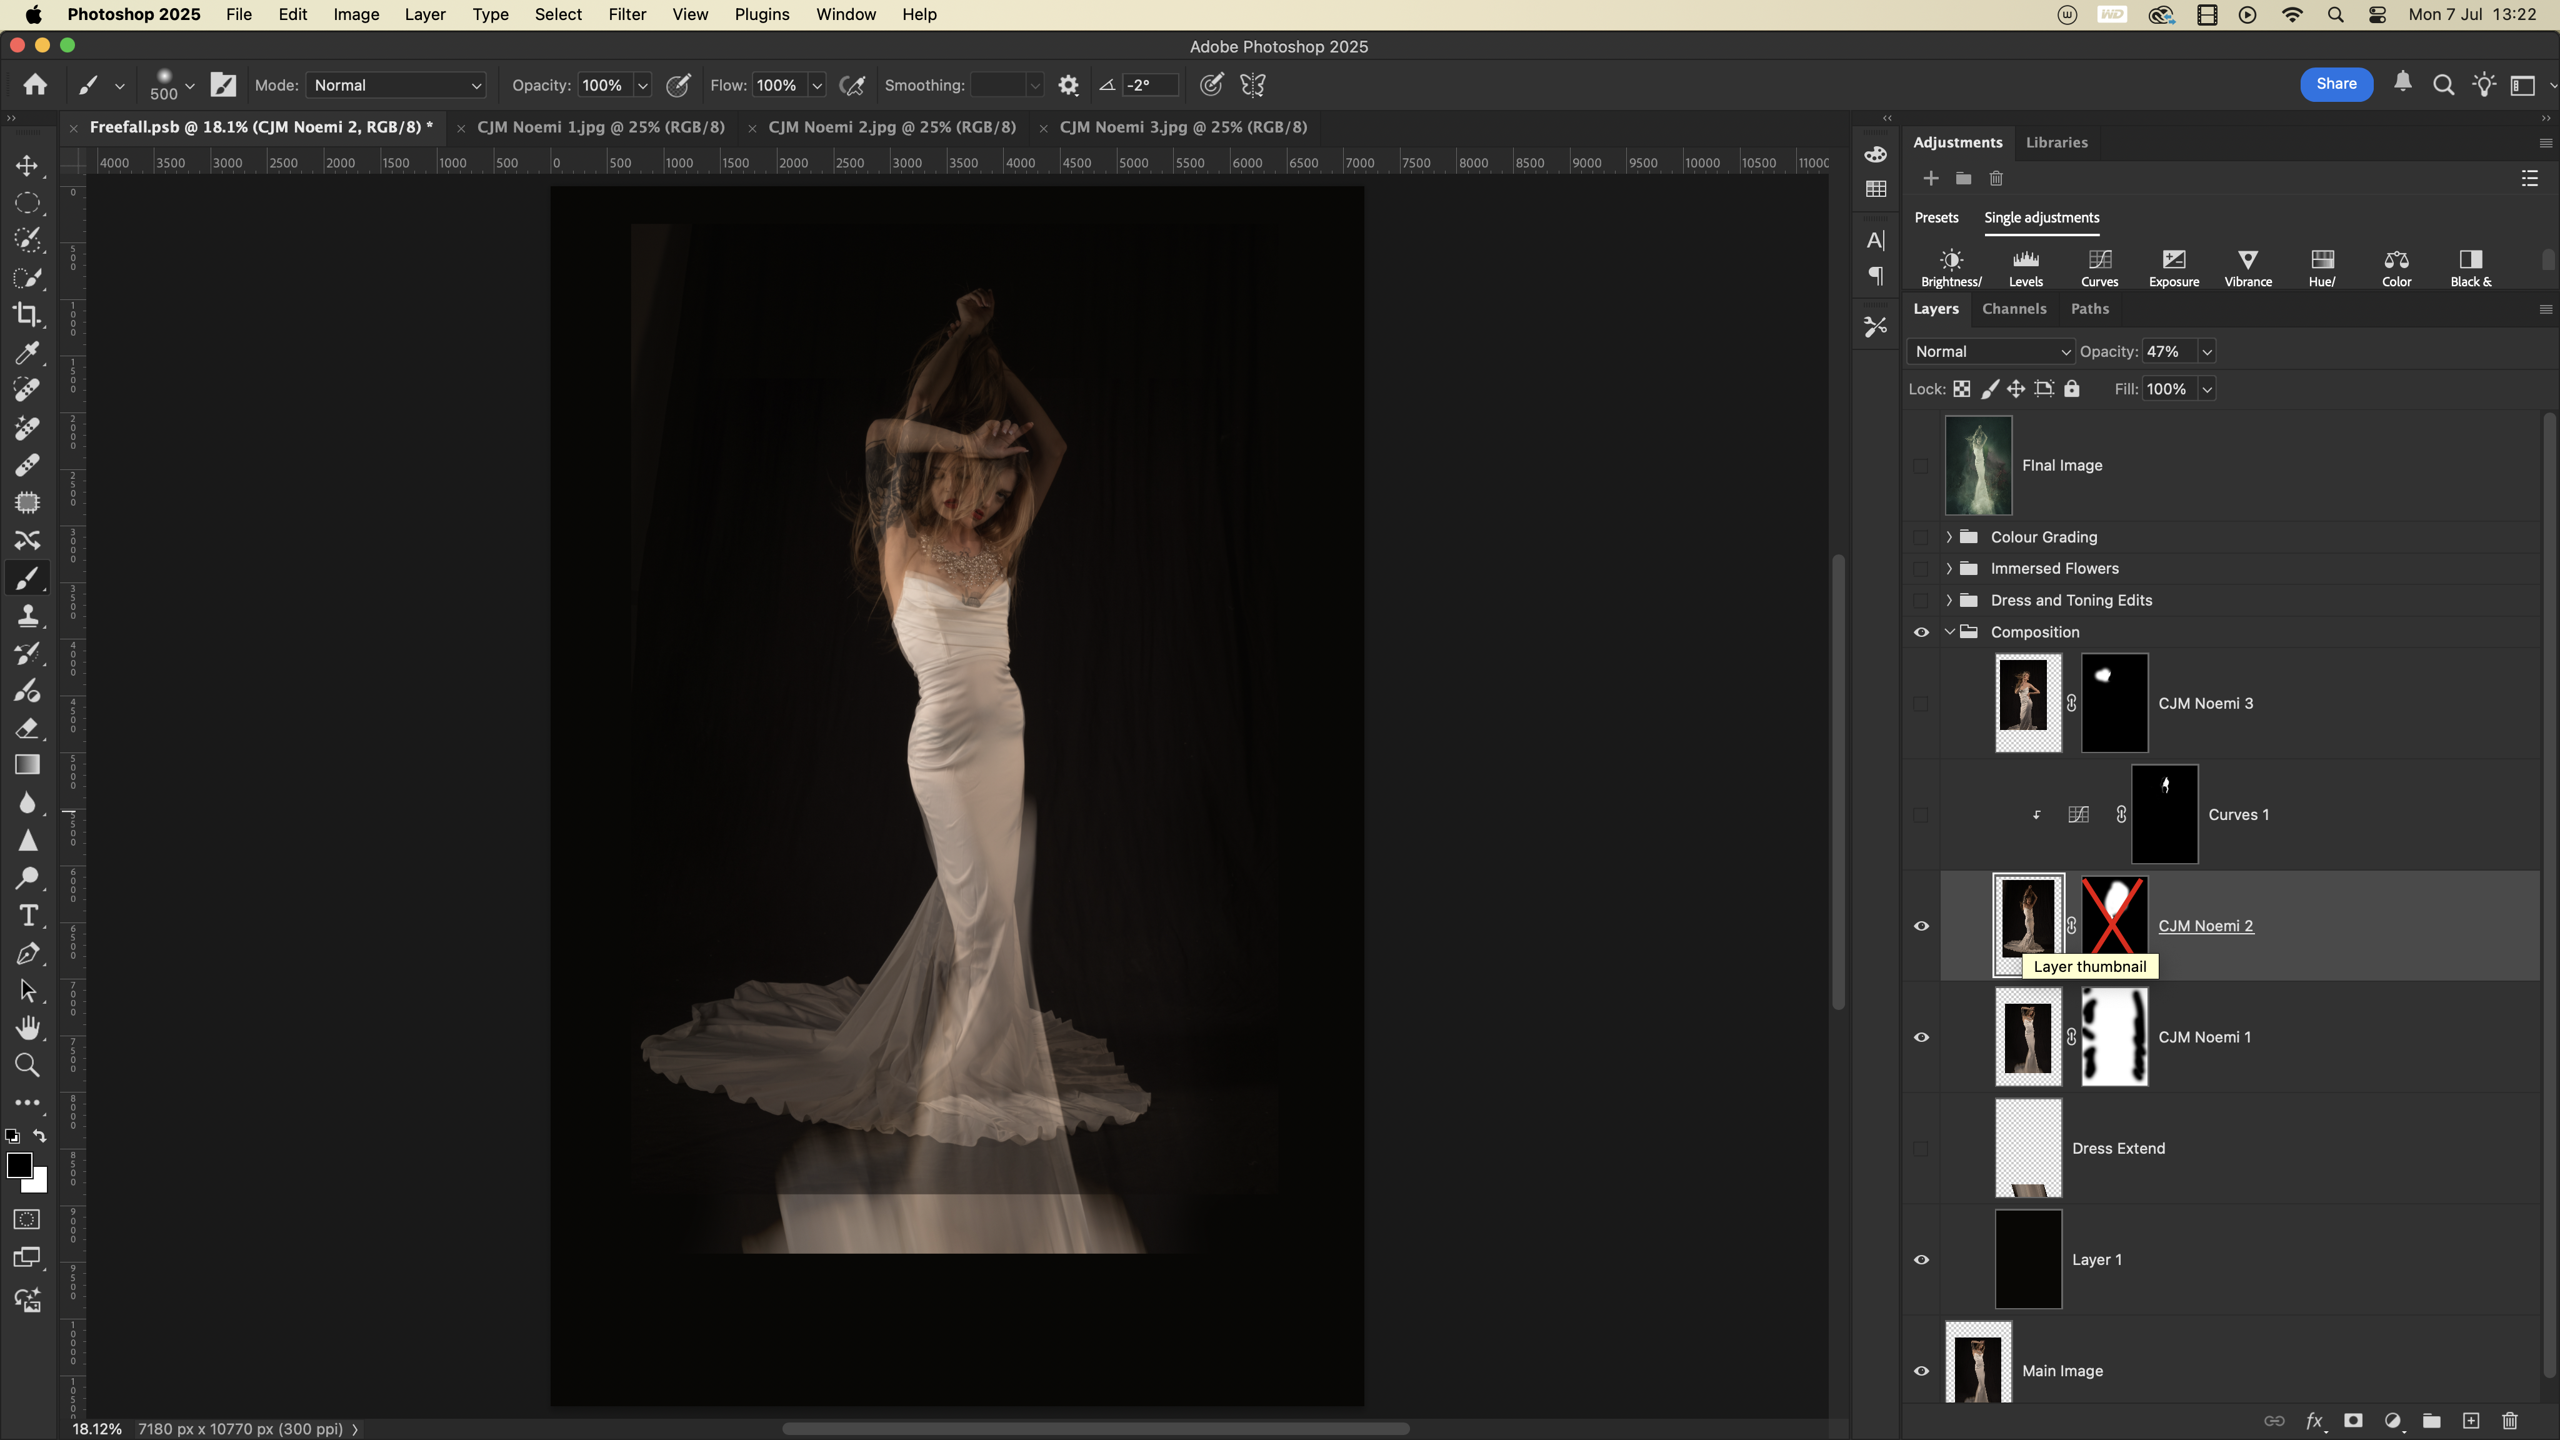Select the Clone Stamp tool
This screenshot has width=2560, height=1440.
point(27,616)
